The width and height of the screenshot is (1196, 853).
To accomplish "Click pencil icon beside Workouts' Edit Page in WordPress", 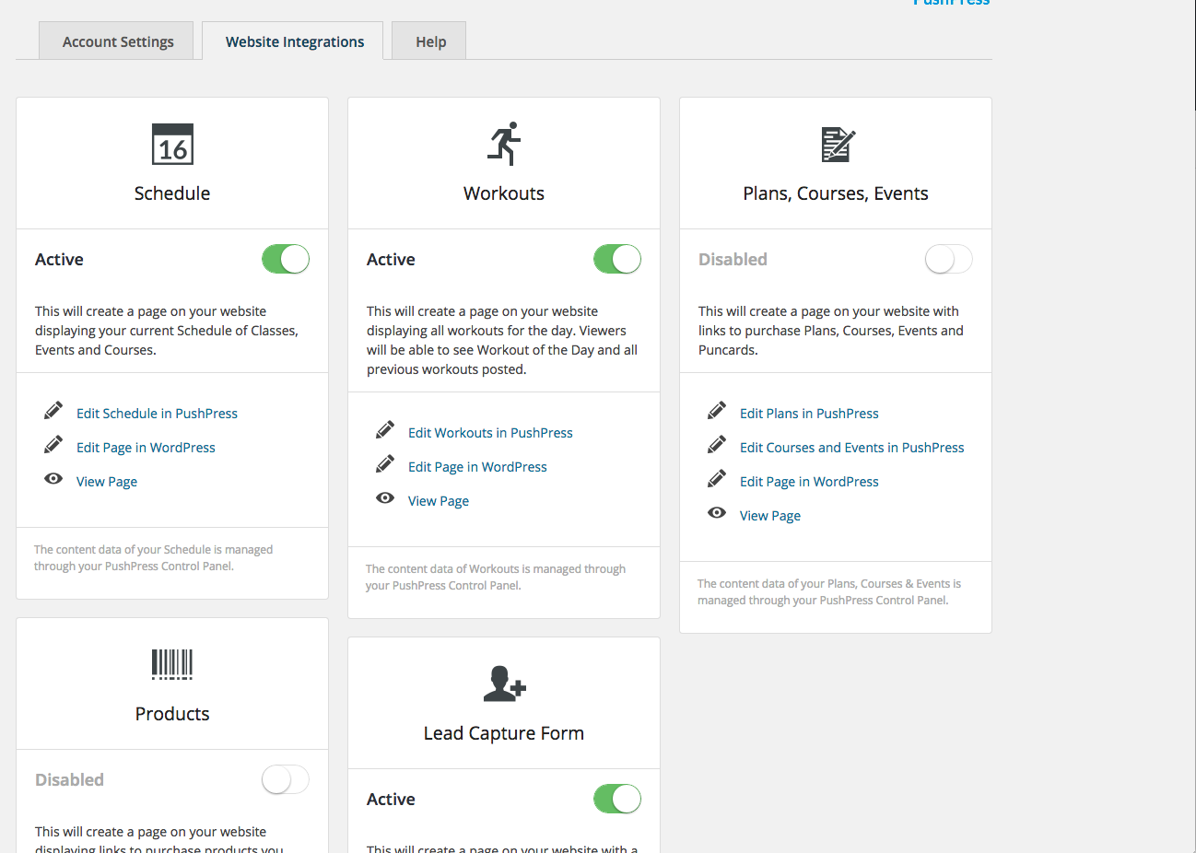I will (x=385, y=463).
